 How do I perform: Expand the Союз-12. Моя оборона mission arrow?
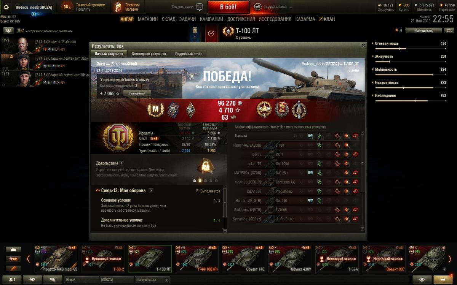pyautogui.click(x=151, y=190)
